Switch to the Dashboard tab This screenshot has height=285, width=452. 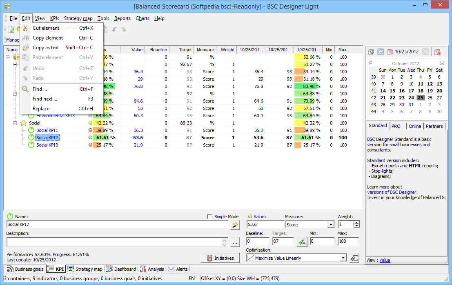tap(121, 269)
